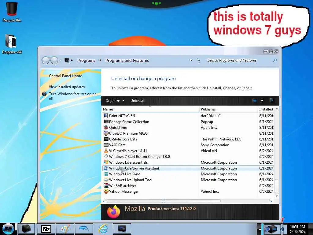This screenshot has height=235, width=313.
Task: Click publisher cell dotPDN LLC
Action: pos(211,116)
